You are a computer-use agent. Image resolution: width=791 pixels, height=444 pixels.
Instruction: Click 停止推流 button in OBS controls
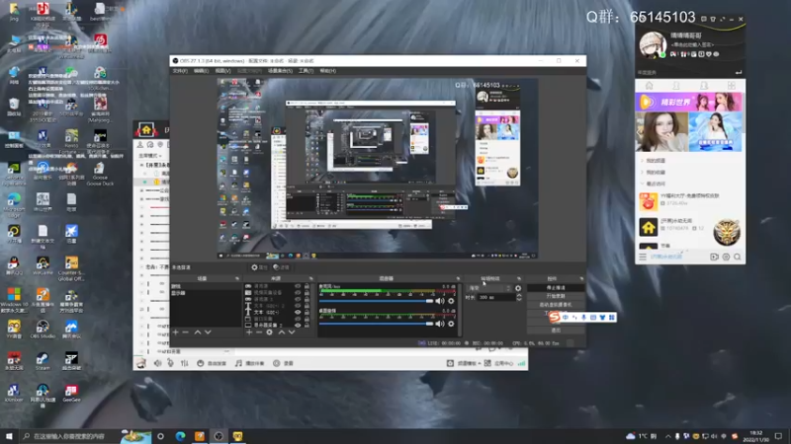click(x=556, y=287)
